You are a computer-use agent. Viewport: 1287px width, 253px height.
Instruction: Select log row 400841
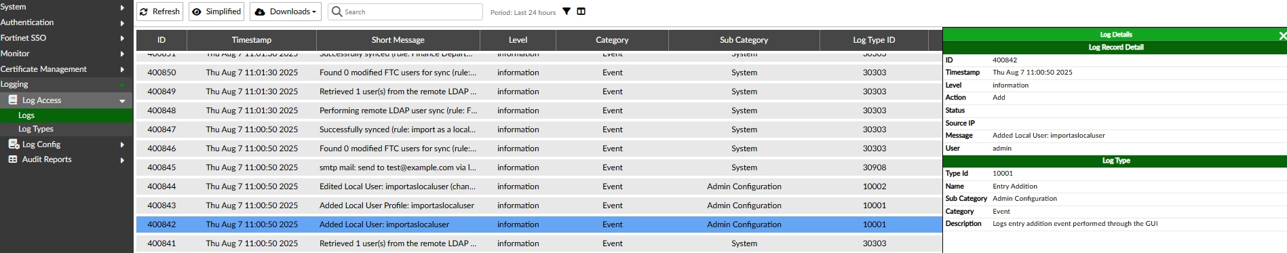coord(539,244)
